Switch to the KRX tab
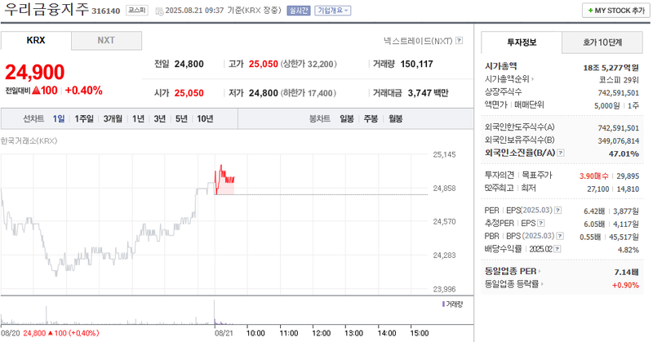Viewport: 653px width, 342px height. pyautogui.click(x=36, y=41)
